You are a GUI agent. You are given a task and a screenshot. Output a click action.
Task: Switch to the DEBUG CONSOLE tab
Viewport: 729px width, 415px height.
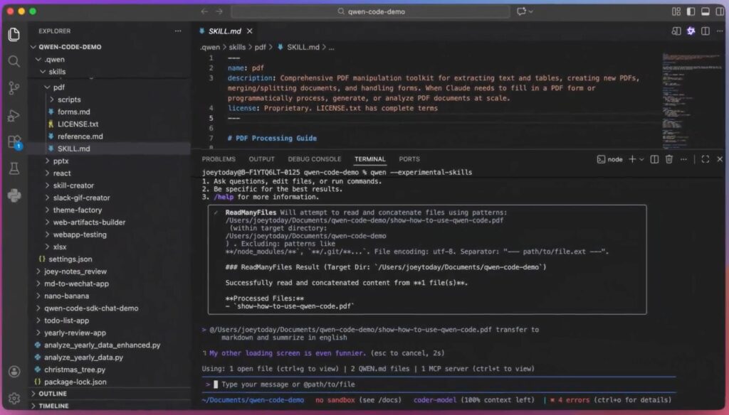pos(314,159)
